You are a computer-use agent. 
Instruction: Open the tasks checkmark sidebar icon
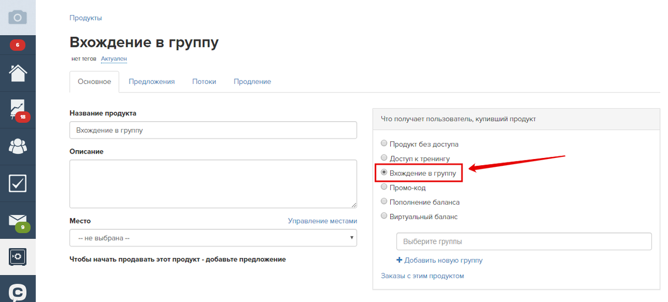(x=18, y=183)
